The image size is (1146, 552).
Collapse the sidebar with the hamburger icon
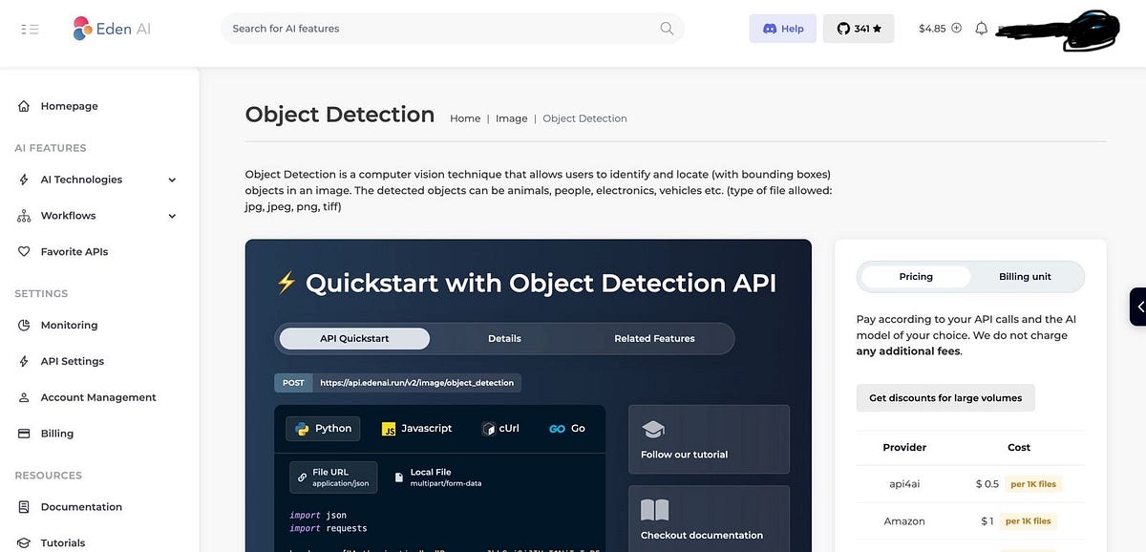[30, 28]
